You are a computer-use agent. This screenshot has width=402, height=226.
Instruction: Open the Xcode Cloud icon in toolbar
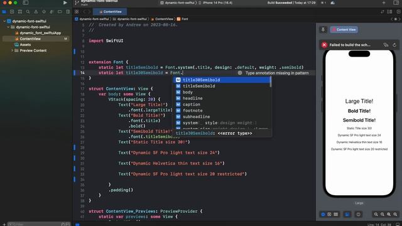(333, 3)
